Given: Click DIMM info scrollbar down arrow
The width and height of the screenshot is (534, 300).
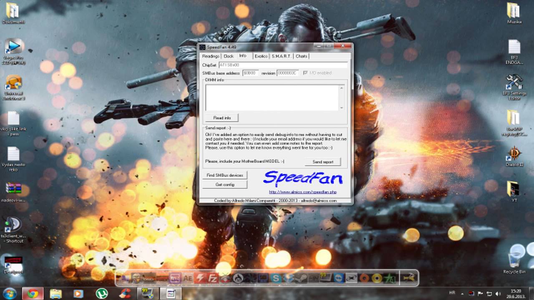Looking at the screenshot, I should (x=342, y=108).
